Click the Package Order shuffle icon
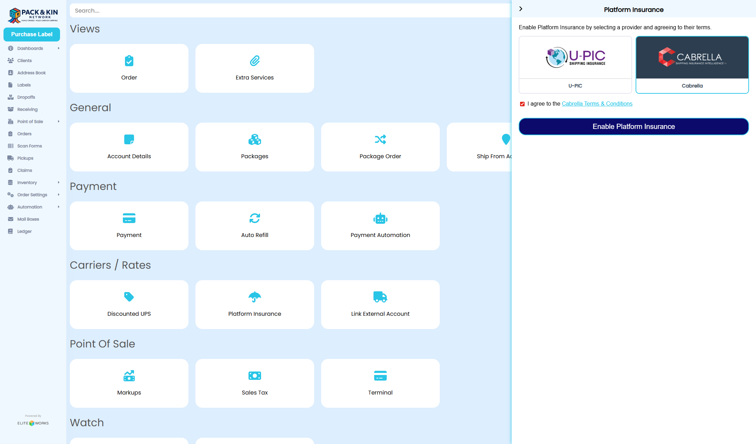The image size is (756, 444). [x=380, y=139]
